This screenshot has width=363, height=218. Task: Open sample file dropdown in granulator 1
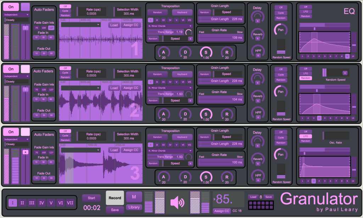point(80,25)
